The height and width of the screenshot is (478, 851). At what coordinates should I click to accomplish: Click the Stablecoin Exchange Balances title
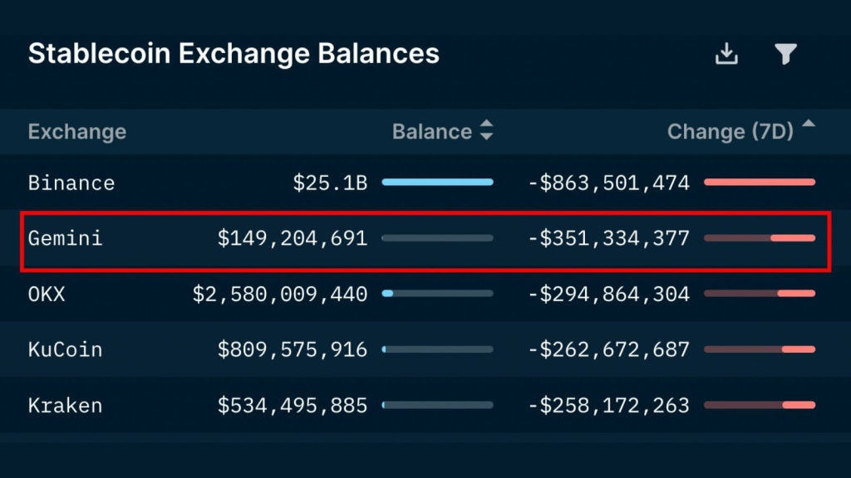[234, 54]
